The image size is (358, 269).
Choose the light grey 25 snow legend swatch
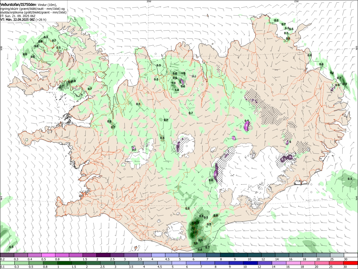(337, 255)
